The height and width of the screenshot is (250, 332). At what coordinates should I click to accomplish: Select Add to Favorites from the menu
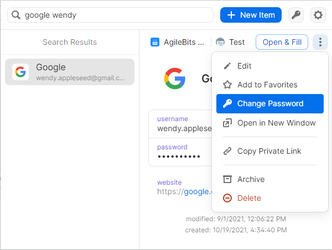pyautogui.click(x=267, y=85)
